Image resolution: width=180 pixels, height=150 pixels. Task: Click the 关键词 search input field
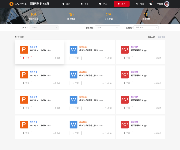pos(42,28)
